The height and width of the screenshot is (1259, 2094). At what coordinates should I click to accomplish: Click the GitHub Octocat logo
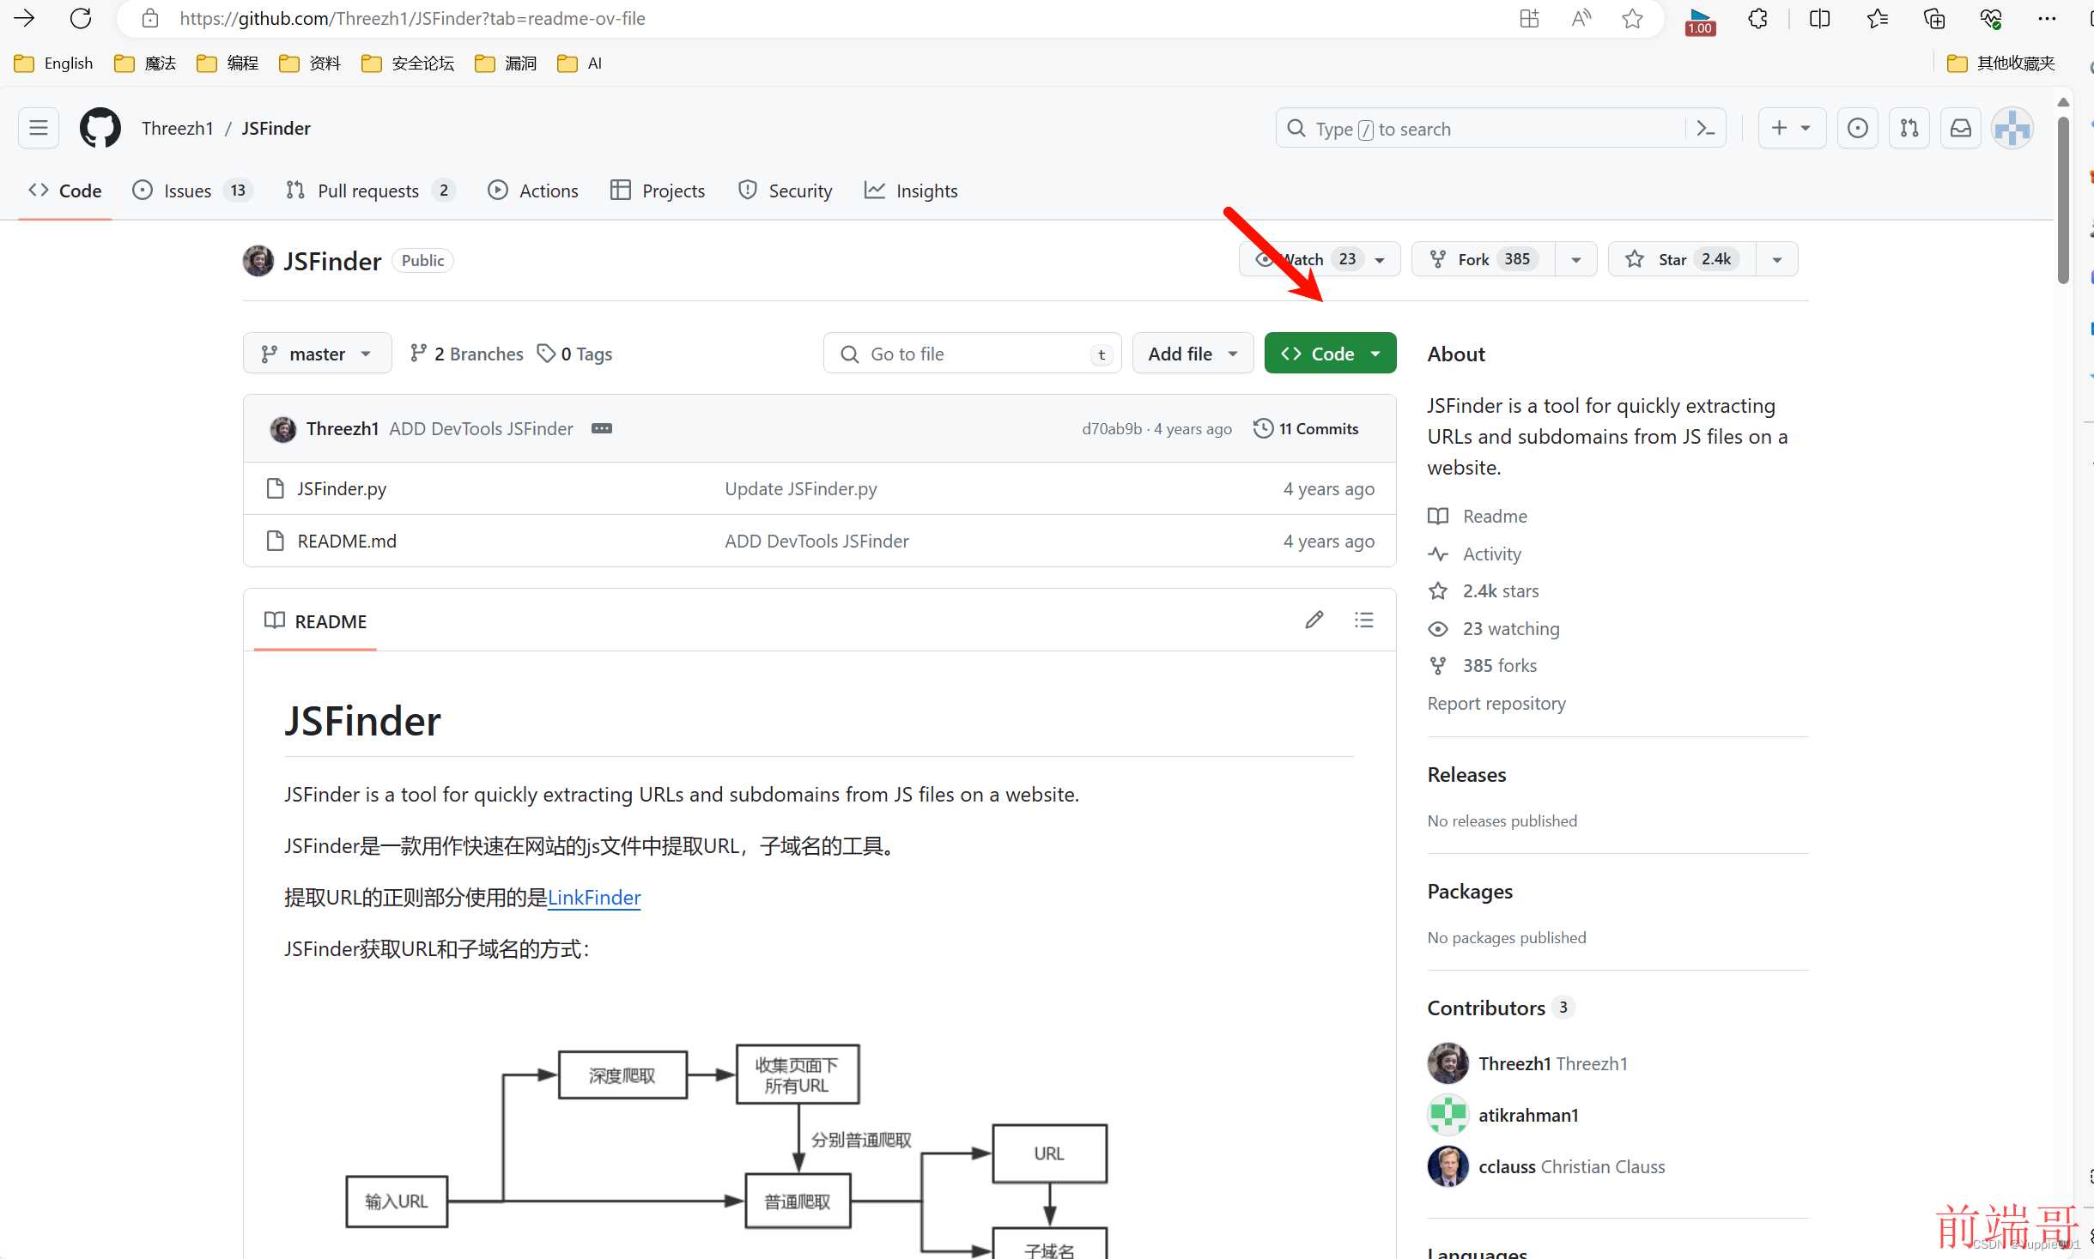[100, 128]
